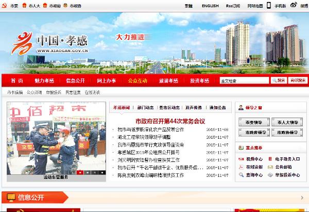Click the 高级搜索 advanced search button

pyautogui.click(x=298, y=80)
